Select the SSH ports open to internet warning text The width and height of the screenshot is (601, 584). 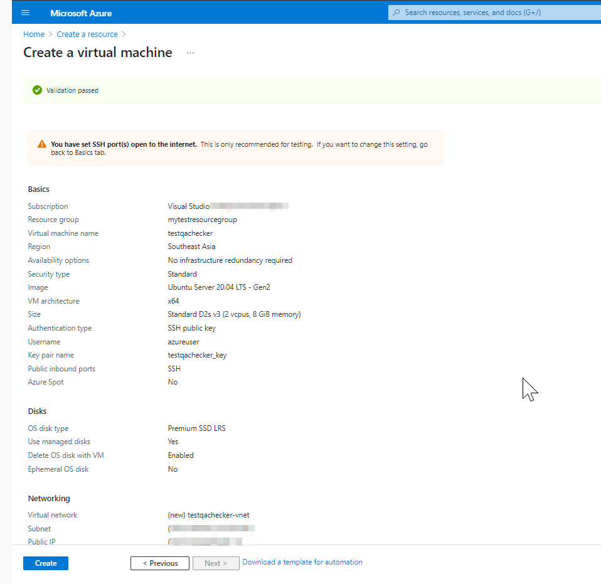coord(124,144)
